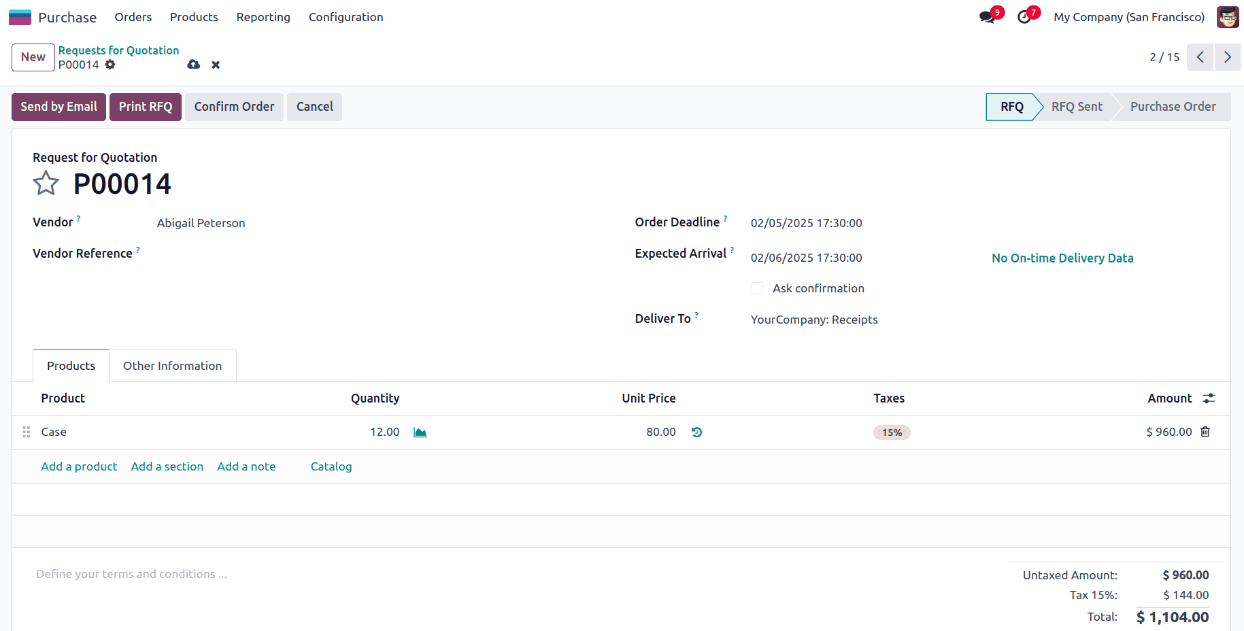Image resolution: width=1244 pixels, height=631 pixels.
Task: Click the New button
Action: (x=33, y=57)
